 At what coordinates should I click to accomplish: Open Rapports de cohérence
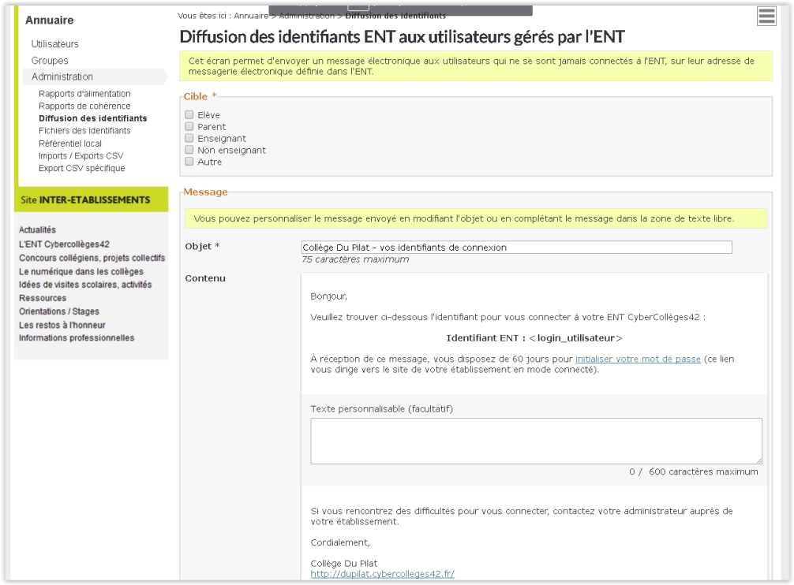pyautogui.click(x=84, y=106)
